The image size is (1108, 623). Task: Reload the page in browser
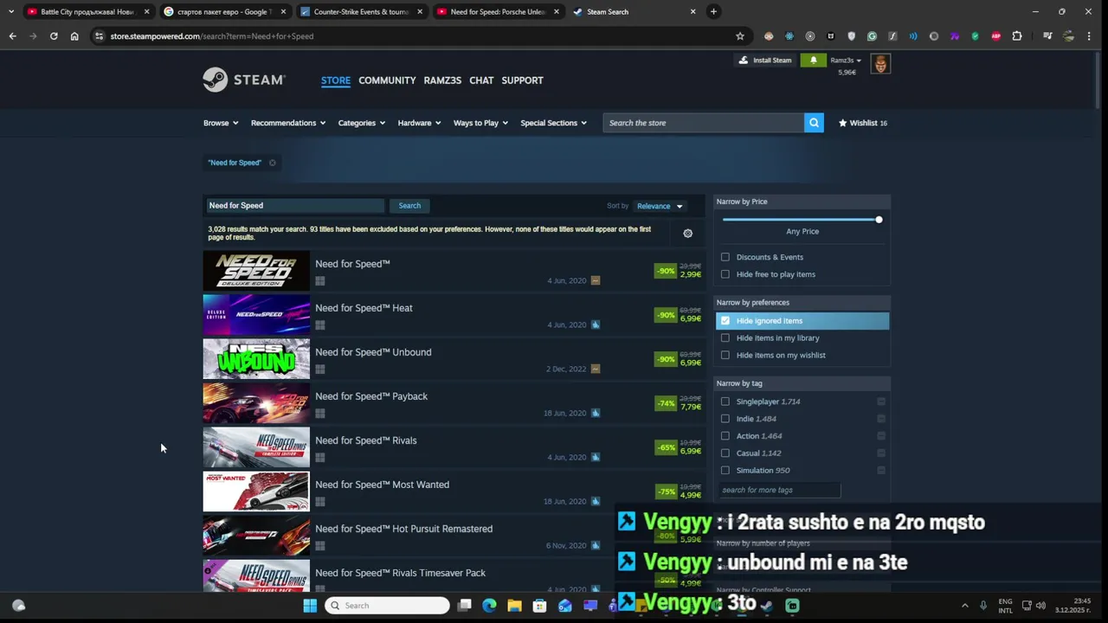(x=54, y=36)
